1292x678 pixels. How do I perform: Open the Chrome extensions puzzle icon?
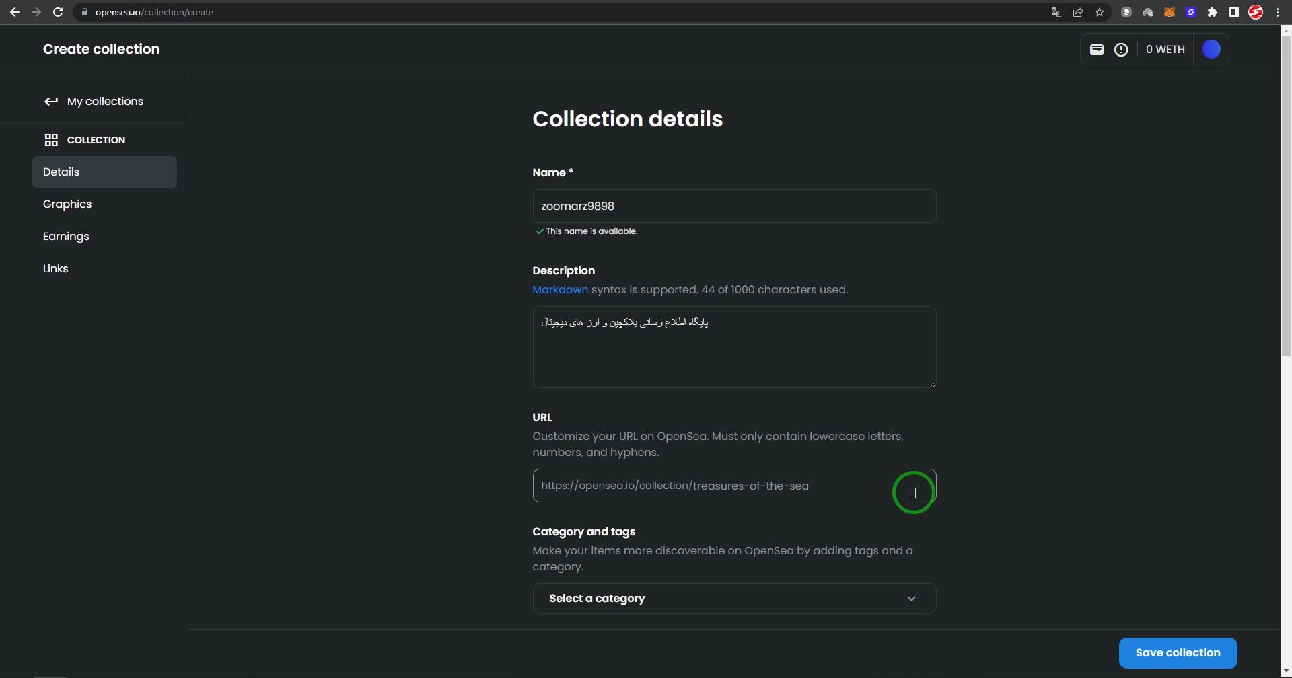coord(1213,12)
